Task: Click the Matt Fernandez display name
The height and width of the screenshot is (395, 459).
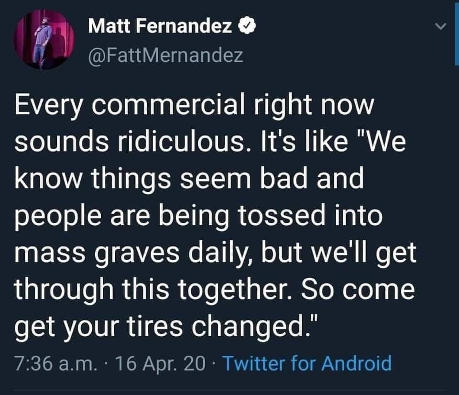Action: coord(160,26)
